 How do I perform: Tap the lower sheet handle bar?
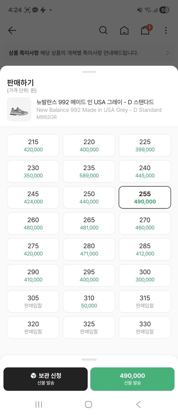click(89, 360)
